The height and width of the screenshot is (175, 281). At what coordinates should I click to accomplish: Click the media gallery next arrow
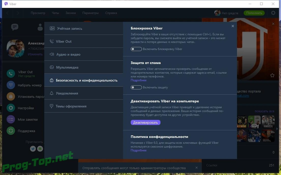coord(277,129)
